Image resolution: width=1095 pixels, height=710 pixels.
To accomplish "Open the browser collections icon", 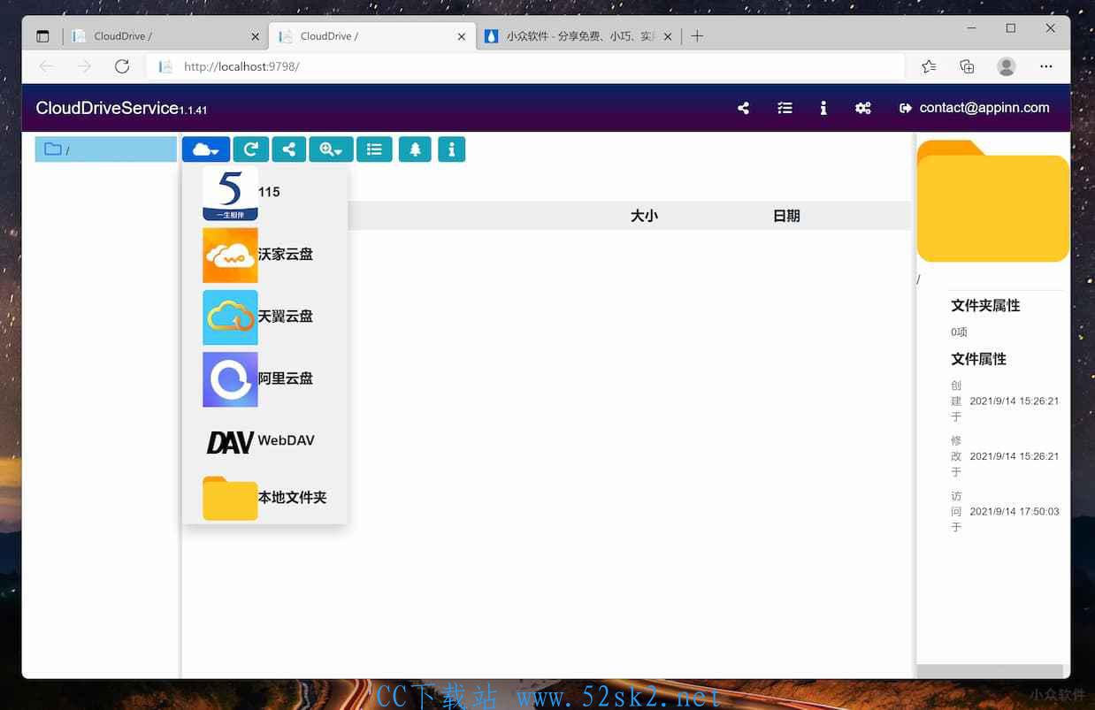I will point(967,66).
